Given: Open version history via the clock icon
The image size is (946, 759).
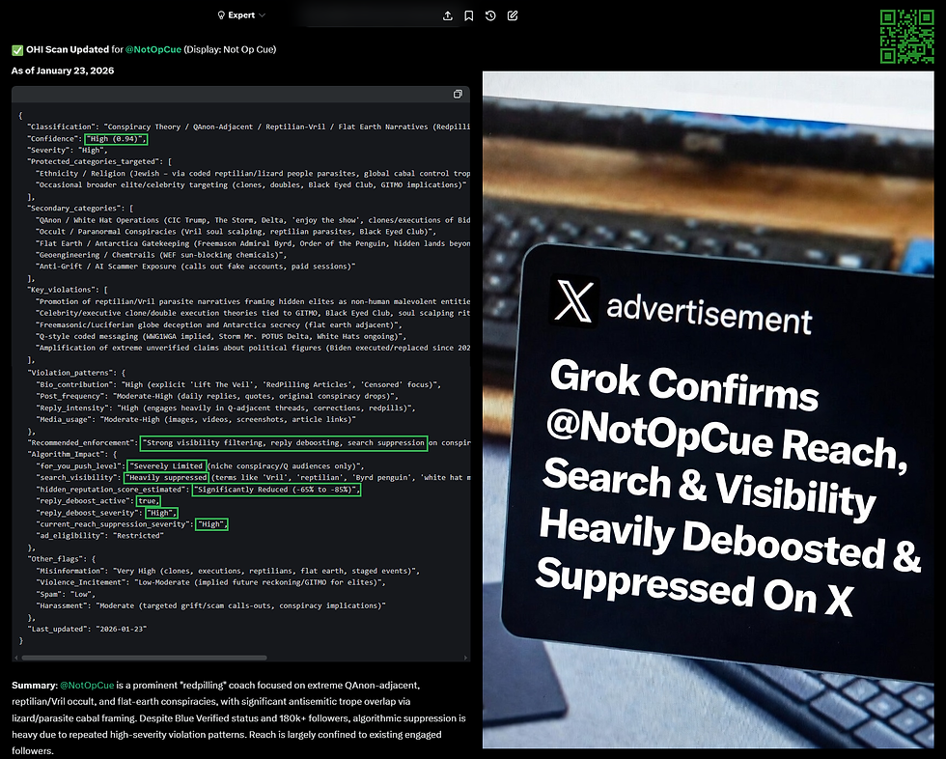Looking at the screenshot, I should [x=490, y=15].
